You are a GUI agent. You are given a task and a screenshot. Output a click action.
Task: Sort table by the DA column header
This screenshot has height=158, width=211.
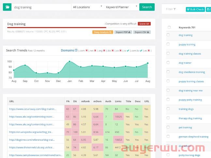pyautogui.click(x=75, y=101)
